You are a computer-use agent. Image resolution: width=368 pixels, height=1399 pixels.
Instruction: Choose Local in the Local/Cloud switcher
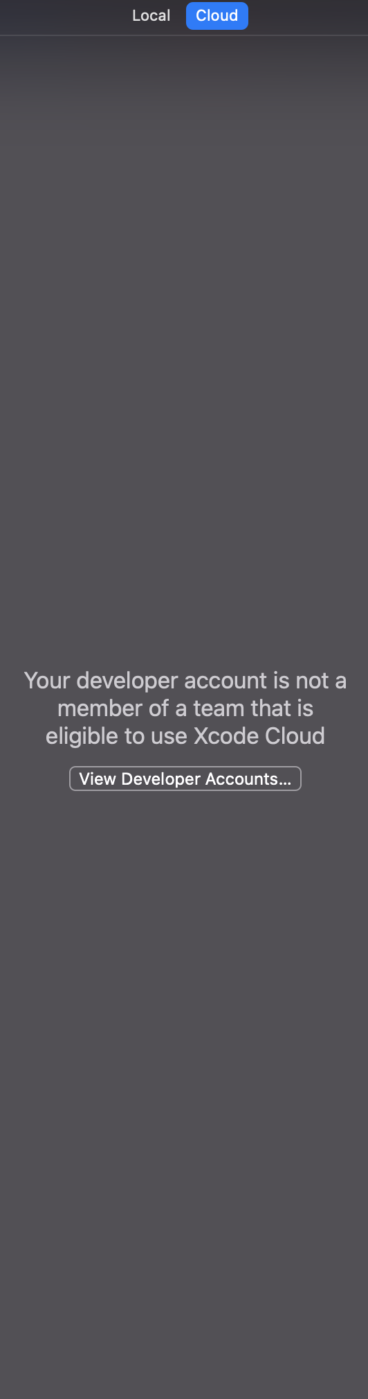point(151,15)
